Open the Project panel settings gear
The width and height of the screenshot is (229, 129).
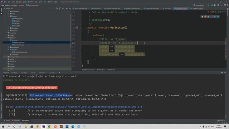pyautogui.click(x=67, y=9)
